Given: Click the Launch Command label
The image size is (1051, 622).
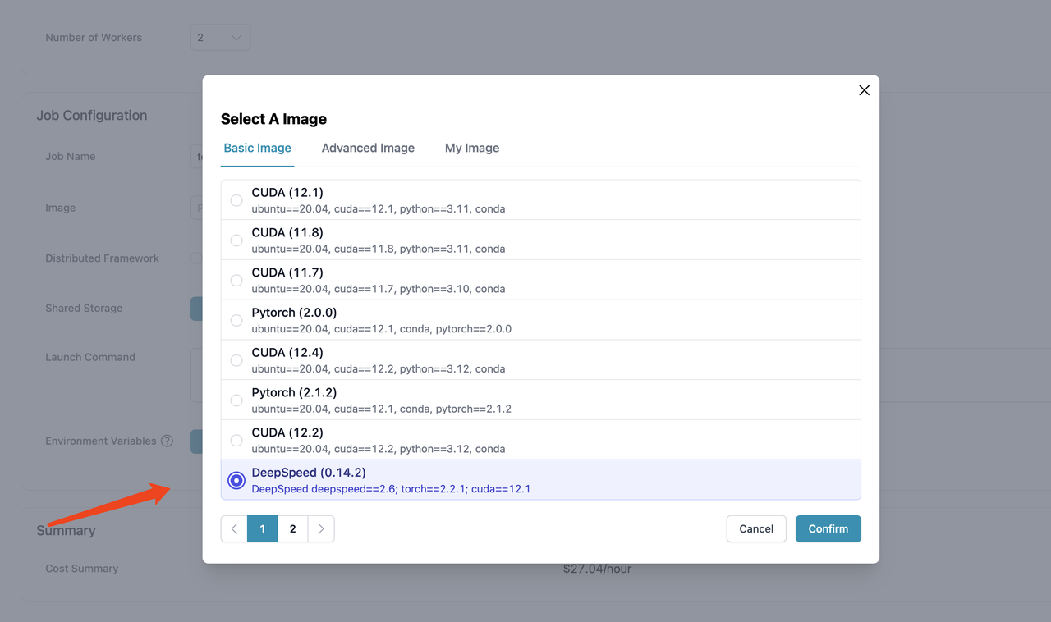Looking at the screenshot, I should click(x=90, y=357).
